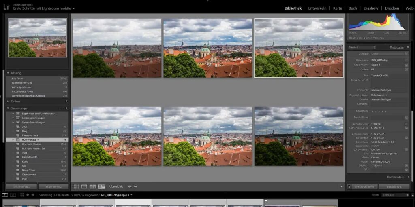Click the filmstrip grid icon next to monitor 2

tap(21, 195)
